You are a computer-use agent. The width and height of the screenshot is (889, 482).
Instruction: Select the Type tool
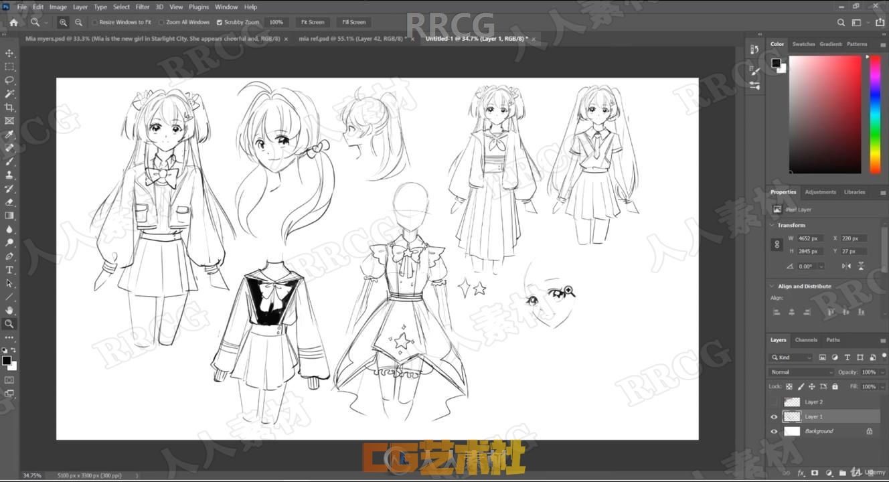coord(9,270)
